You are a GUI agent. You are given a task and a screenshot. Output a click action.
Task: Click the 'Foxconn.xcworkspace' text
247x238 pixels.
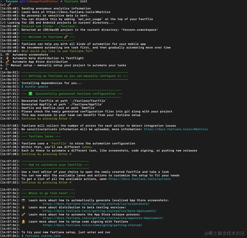139,30
